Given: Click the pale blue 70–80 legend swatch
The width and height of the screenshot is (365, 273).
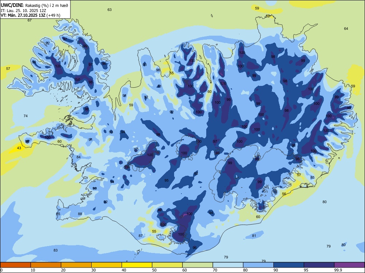Looking at the screenshot, I should (x=228, y=265).
